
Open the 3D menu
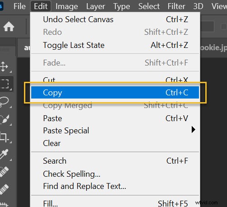198,6
